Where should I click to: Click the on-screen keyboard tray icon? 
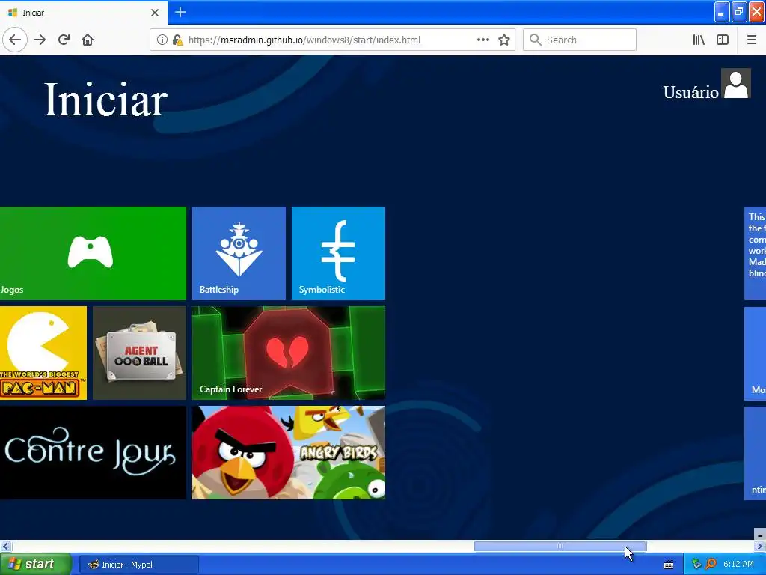(669, 565)
